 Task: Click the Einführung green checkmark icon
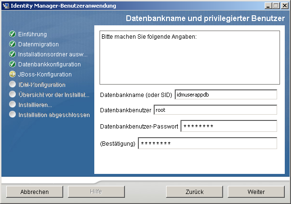pyautogui.click(x=12, y=34)
